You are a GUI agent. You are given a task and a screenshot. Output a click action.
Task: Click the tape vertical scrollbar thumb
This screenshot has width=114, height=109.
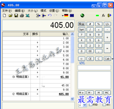click(x=72, y=50)
